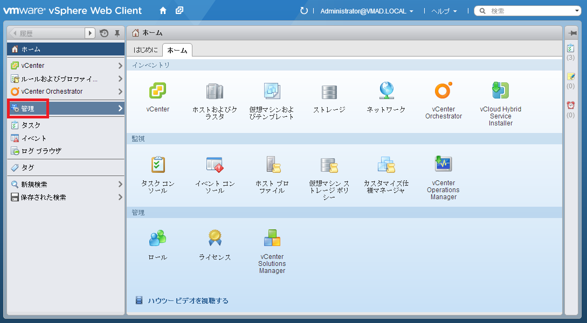Open タスク コンソール icon

coord(157,165)
